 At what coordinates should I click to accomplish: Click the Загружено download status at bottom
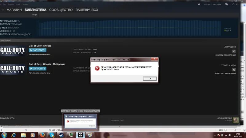[117, 120]
